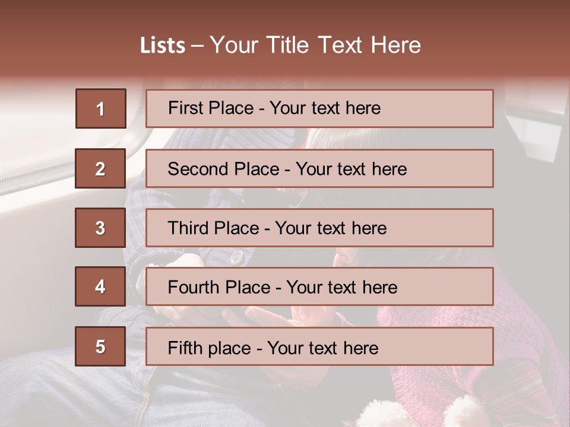Click the 'Third Place - Your text here' bar

coord(319,228)
